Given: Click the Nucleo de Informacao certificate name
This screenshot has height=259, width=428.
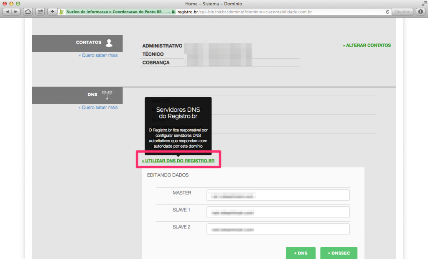Looking at the screenshot, I should (118, 12).
